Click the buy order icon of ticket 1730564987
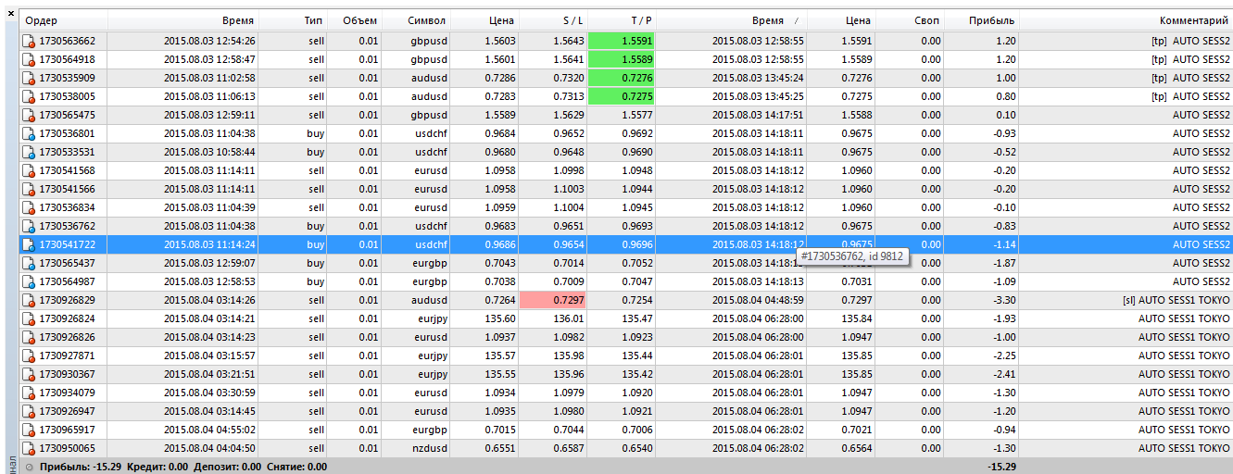The image size is (1233, 474). pos(29,281)
